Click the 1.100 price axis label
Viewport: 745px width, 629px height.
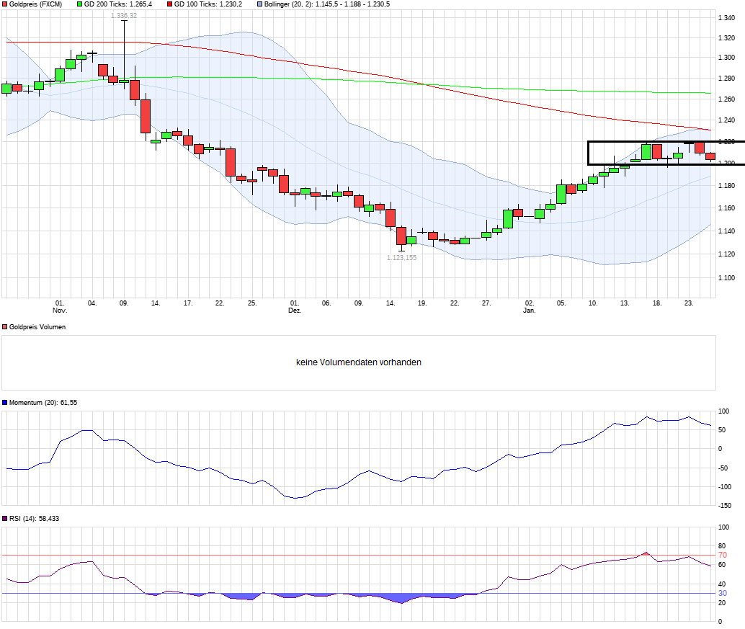[726, 278]
